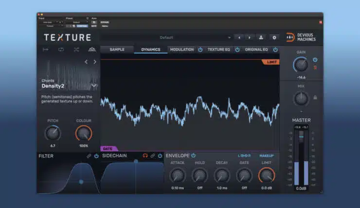Image resolution: width=360 pixels, height=208 pixels.
Task: Expand the Density2 sample selector chevron
Action: 94,86
